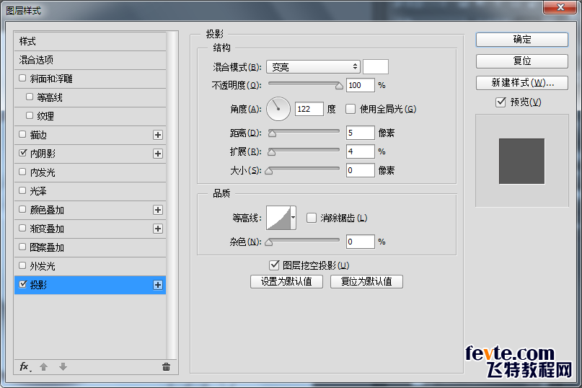Uncheck the 内阴影 checkbox

coord(22,153)
